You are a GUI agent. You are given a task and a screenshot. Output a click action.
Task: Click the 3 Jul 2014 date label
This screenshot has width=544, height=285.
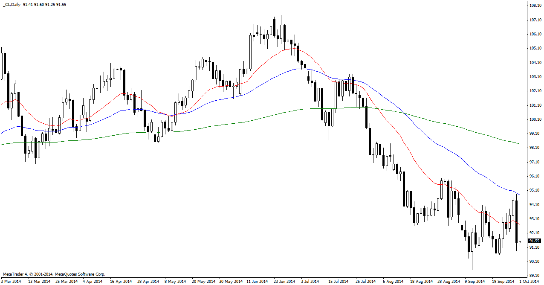pyautogui.click(x=310, y=282)
